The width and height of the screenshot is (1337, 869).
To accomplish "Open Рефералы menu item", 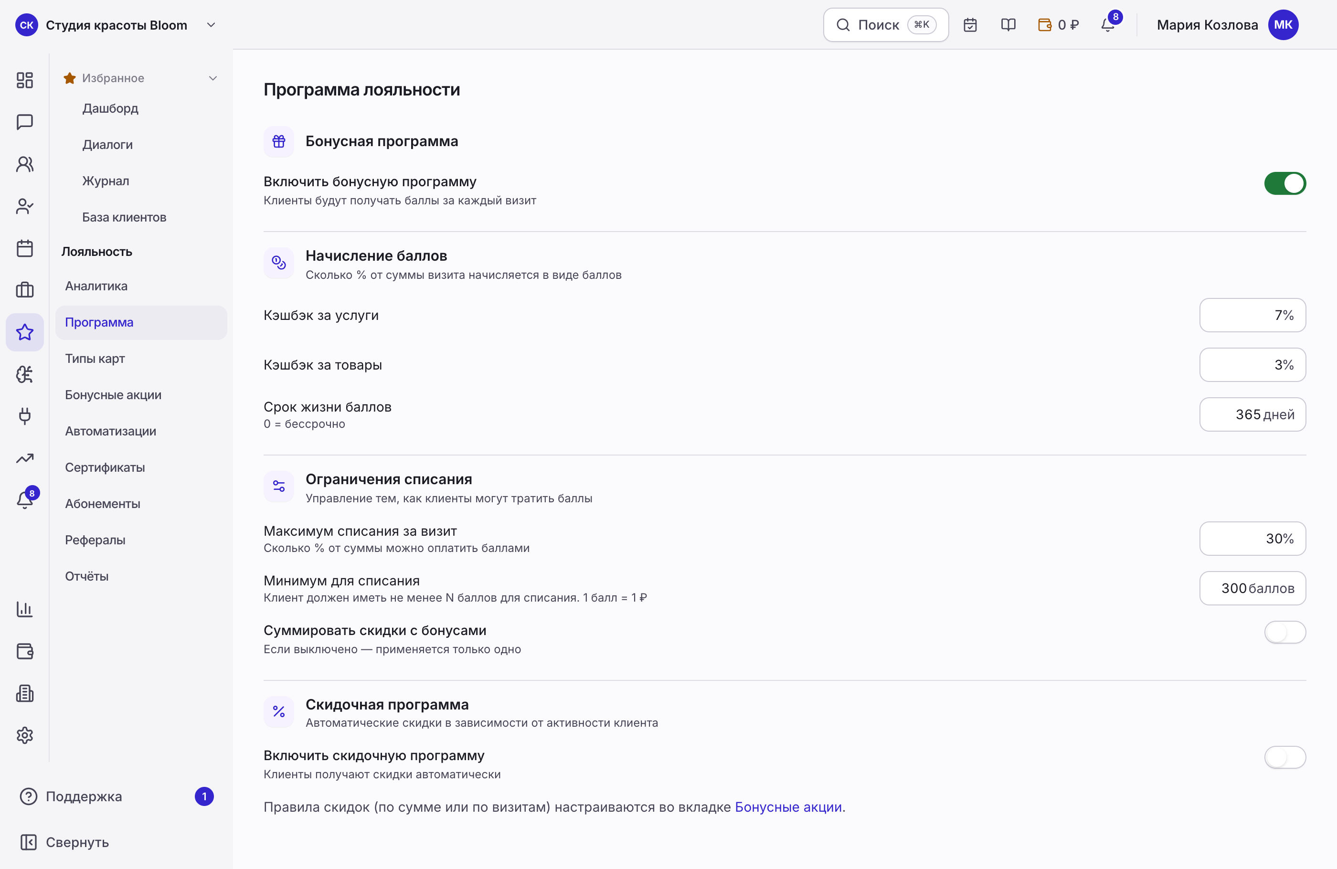I will pyautogui.click(x=141, y=540).
